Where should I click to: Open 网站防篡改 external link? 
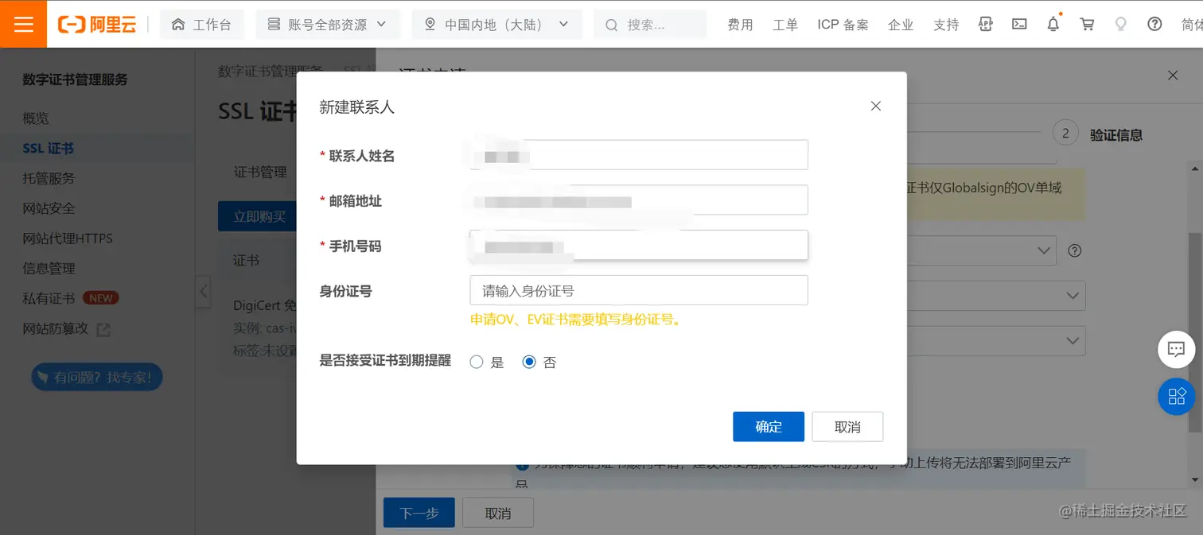66,328
